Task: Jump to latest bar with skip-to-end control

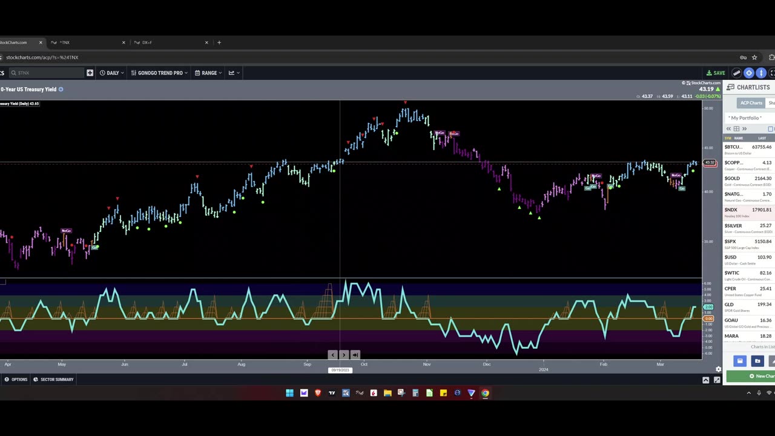Action: pos(355,355)
